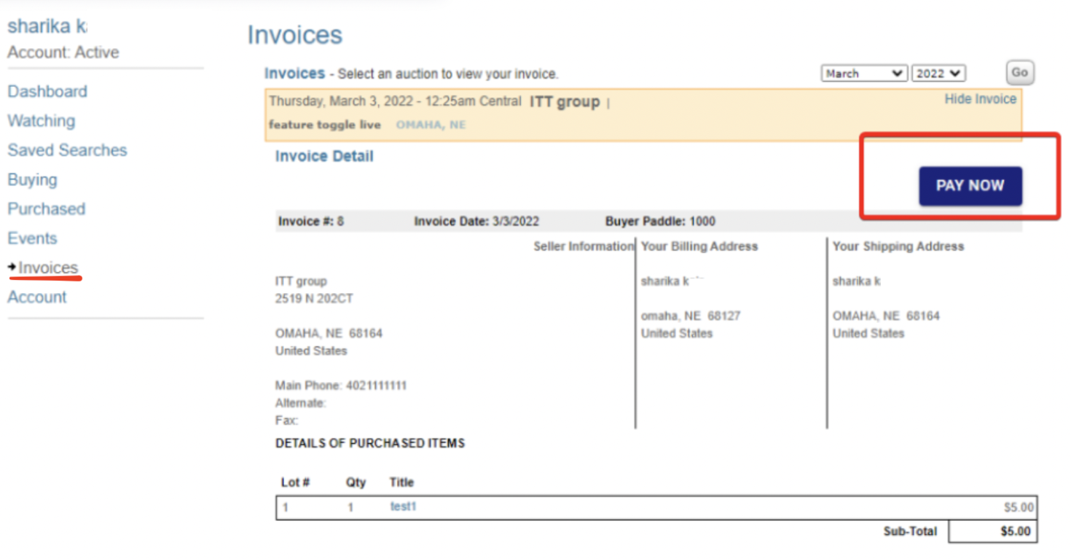The height and width of the screenshot is (559, 1071).
Task: Click the sharika k username heading
Action: coord(47,26)
